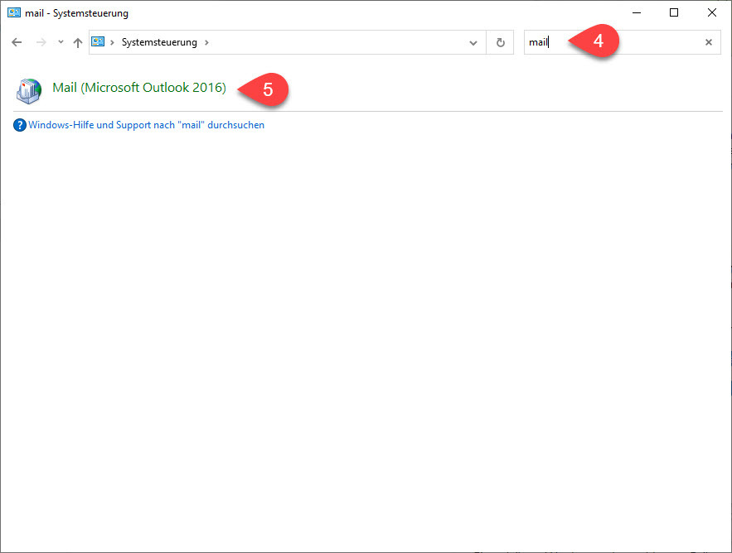This screenshot has height=553, width=732.
Task: Close the Systemsteuerung window
Action: pos(712,12)
